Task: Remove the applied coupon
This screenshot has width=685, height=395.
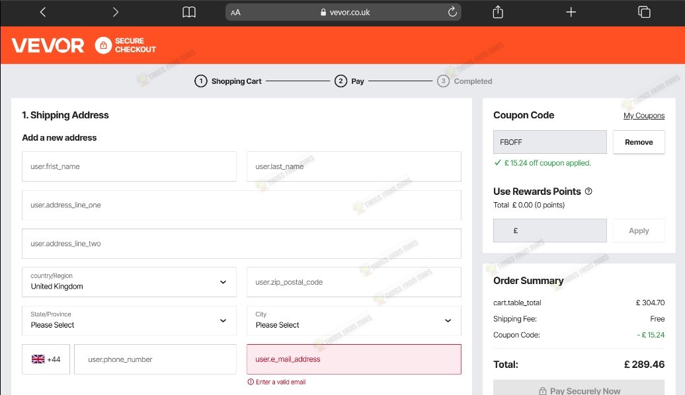Action: pos(639,142)
